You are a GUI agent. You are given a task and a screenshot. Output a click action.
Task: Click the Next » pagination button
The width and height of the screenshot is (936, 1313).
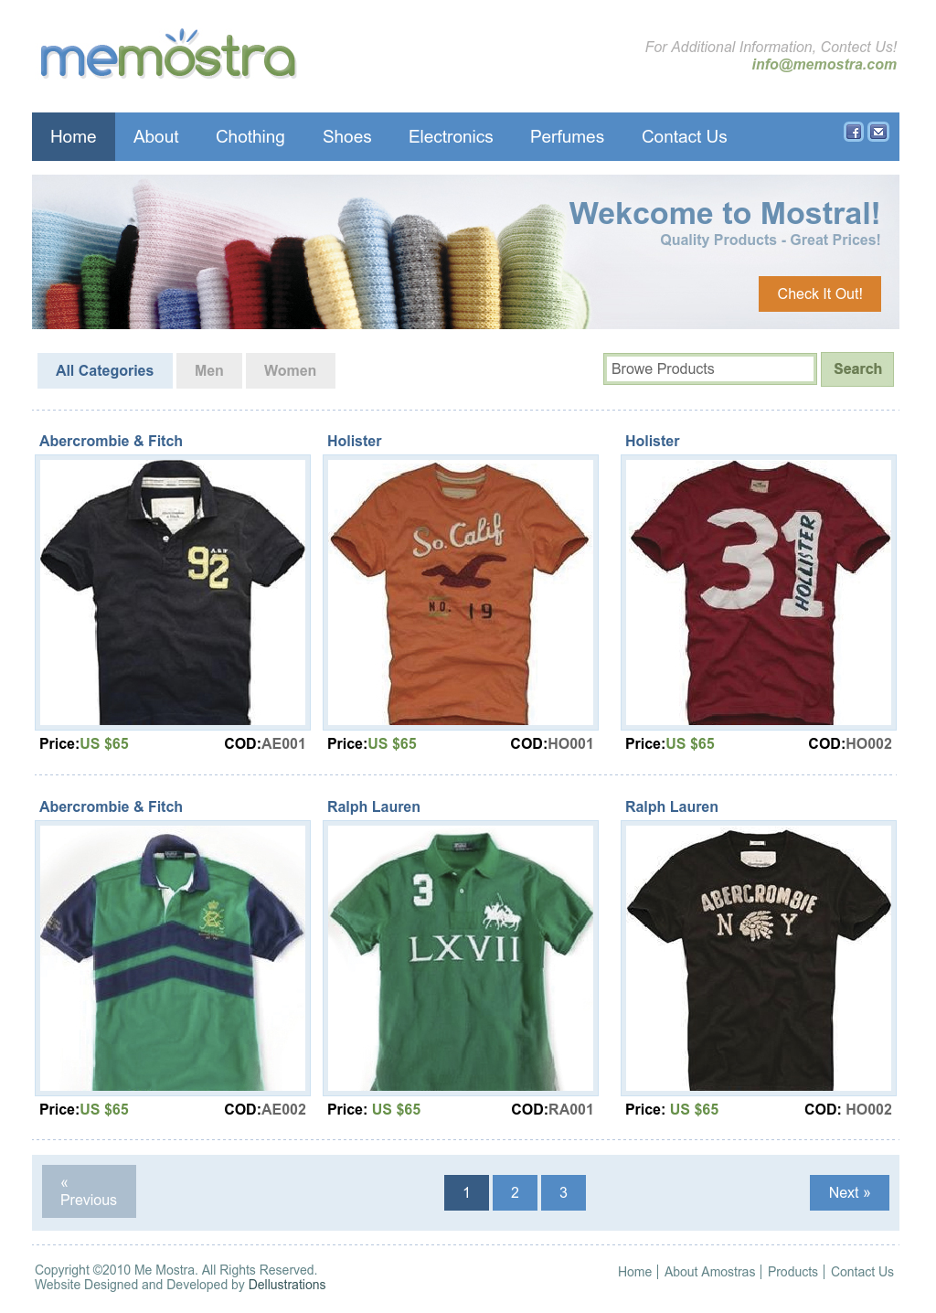point(849,1192)
